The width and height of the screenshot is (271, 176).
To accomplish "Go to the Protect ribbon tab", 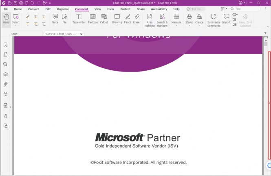I will [x=125, y=9].
